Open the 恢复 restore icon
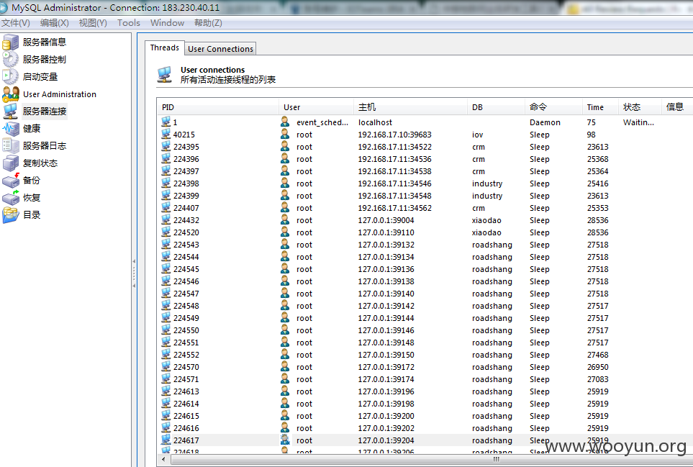Viewport: 693px width, 467px height. pyautogui.click(x=11, y=197)
